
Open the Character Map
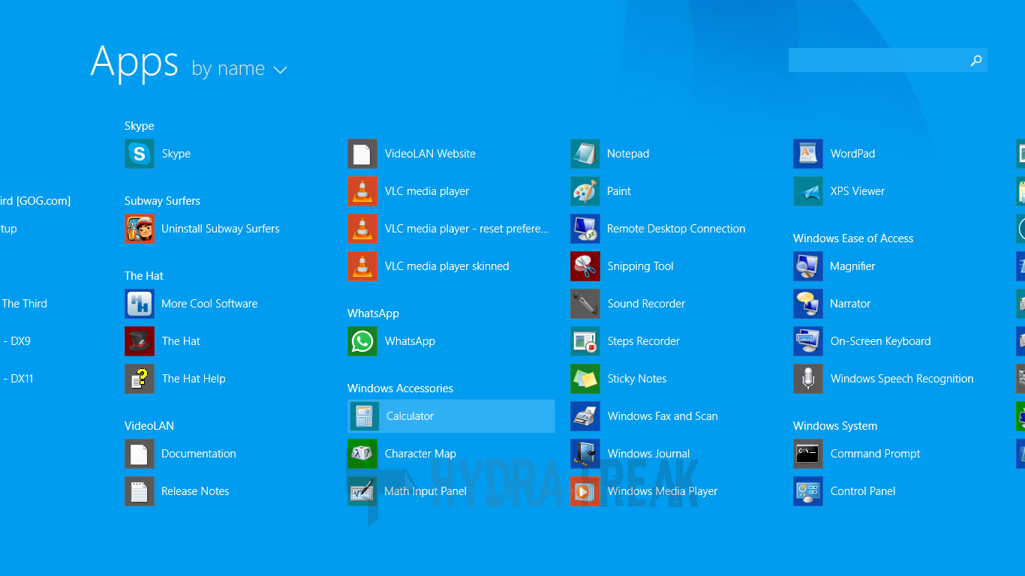click(419, 454)
